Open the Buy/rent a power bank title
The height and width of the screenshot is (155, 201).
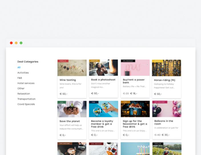[134, 81]
